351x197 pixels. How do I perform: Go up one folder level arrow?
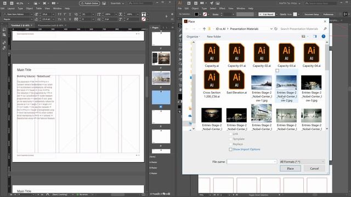coord(204,29)
